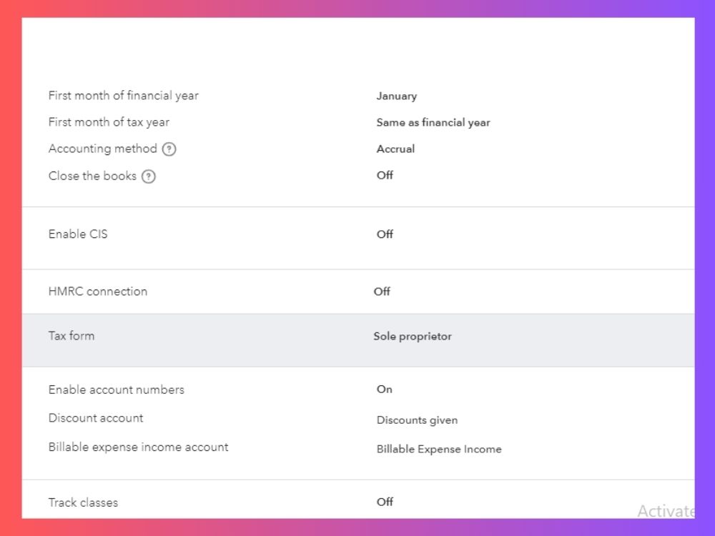This screenshot has width=715, height=536.
Task: Click the Discount account label
Action: pyautogui.click(x=96, y=418)
